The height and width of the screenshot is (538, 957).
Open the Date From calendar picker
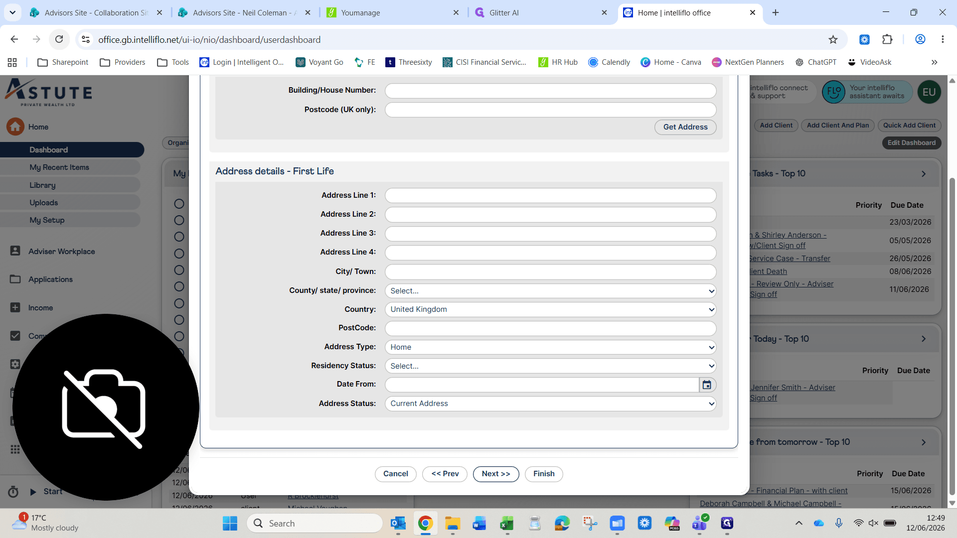707,385
